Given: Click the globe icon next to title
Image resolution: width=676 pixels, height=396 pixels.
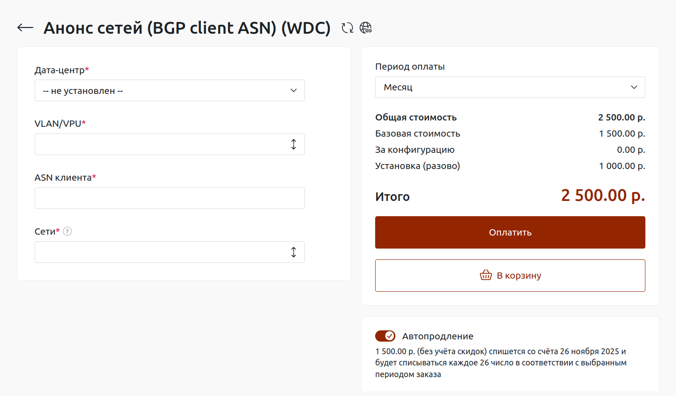Looking at the screenshot, I should 366,28.
